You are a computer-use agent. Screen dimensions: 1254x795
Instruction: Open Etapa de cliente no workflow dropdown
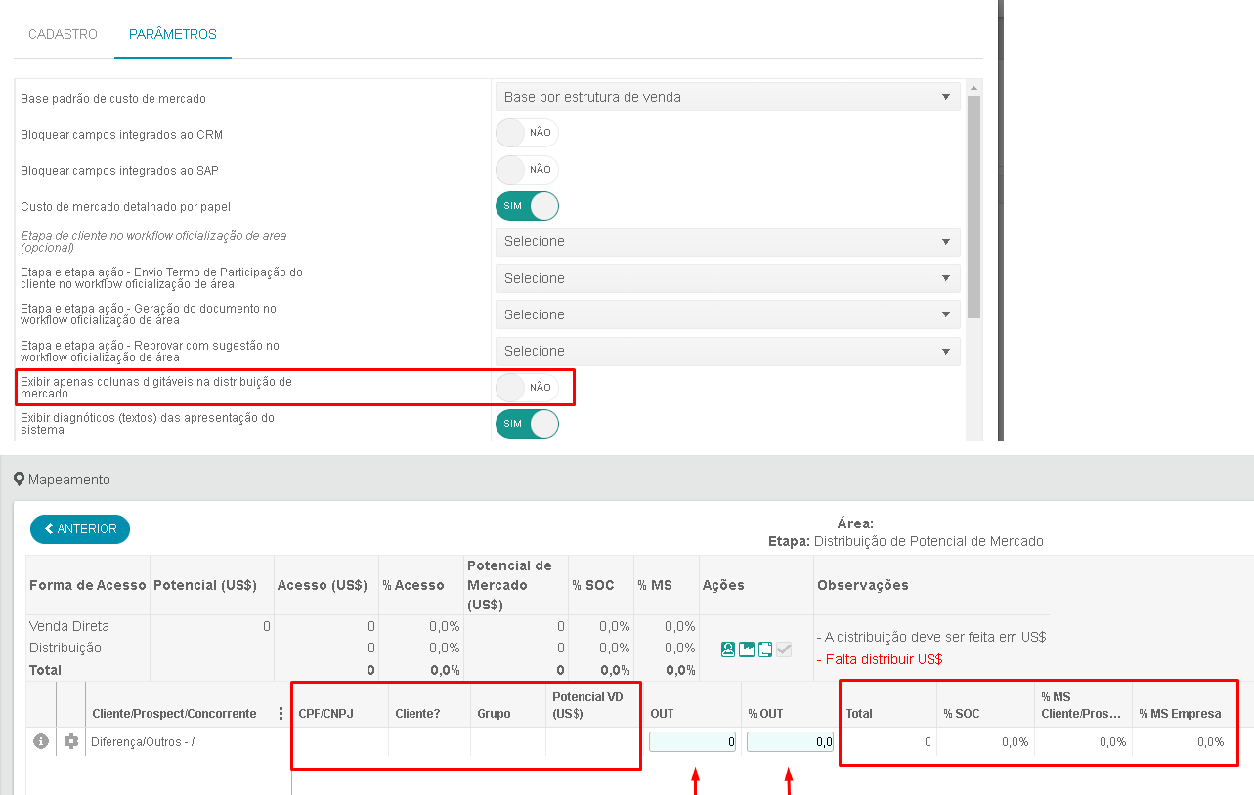click(727, 241)
